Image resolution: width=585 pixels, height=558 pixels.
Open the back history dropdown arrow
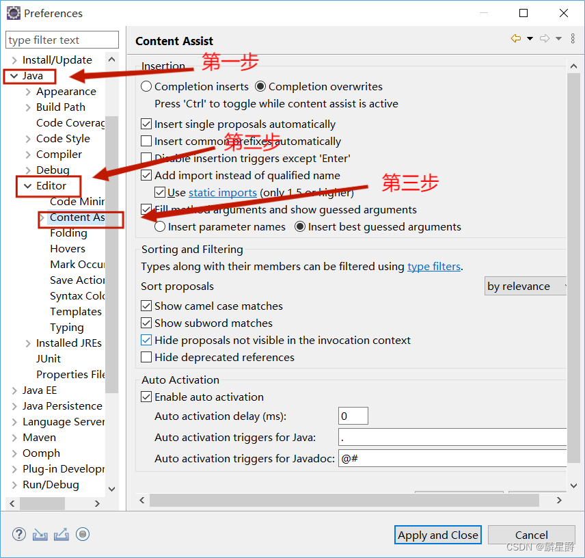(x=530, y=38)
